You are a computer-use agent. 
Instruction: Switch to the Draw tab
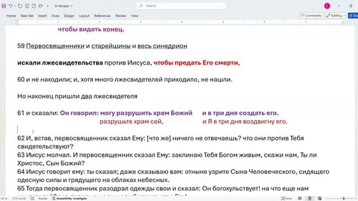click(55, 16)
